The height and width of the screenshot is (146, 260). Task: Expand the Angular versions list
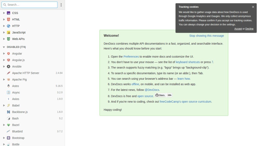point(4,54)
